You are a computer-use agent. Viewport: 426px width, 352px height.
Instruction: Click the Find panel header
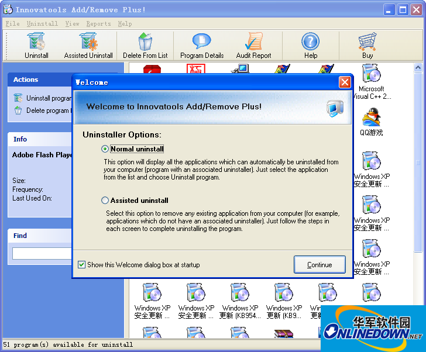(40, 236)
